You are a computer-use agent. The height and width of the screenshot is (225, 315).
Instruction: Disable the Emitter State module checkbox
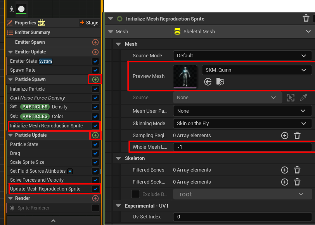[95, 61]
